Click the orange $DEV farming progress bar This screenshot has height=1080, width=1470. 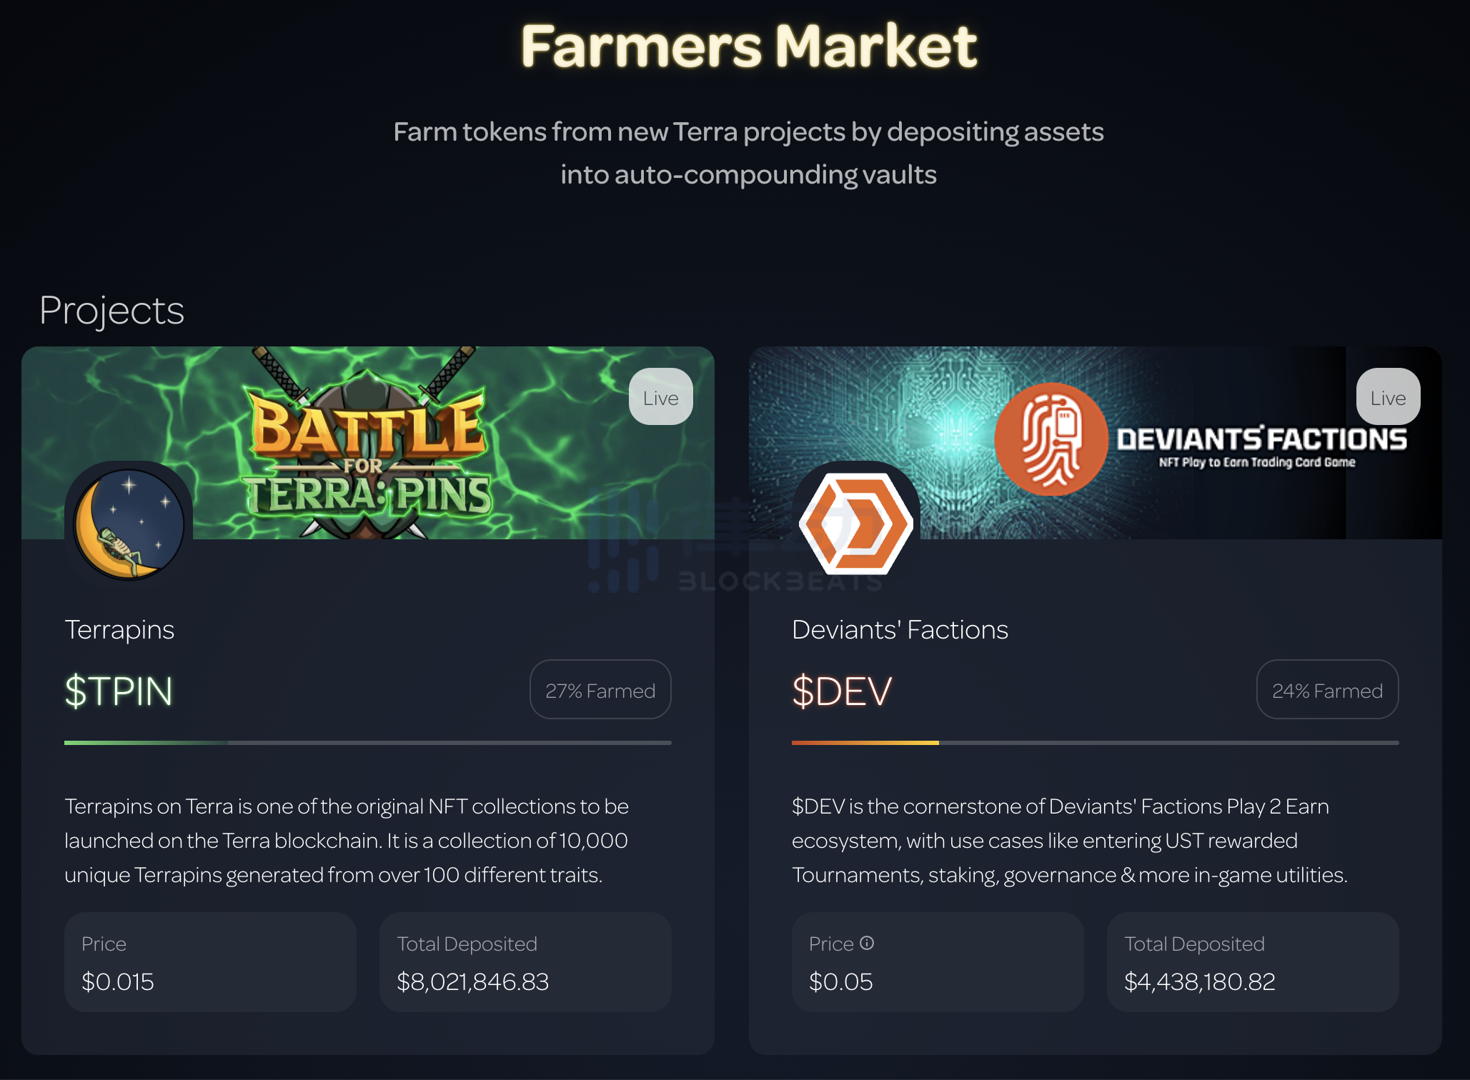coord(865,743)
